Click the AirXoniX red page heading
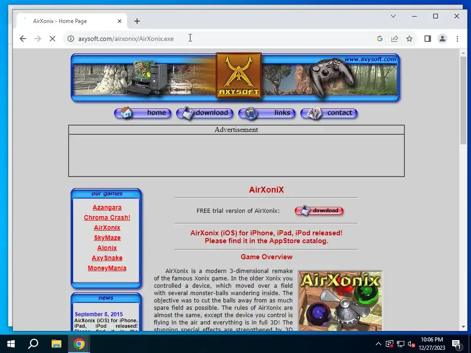 coord(266,190)
